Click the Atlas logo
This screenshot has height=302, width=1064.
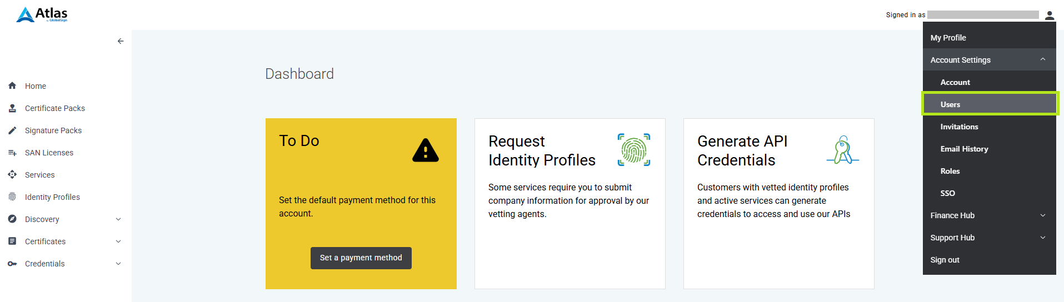coord(42,14)
